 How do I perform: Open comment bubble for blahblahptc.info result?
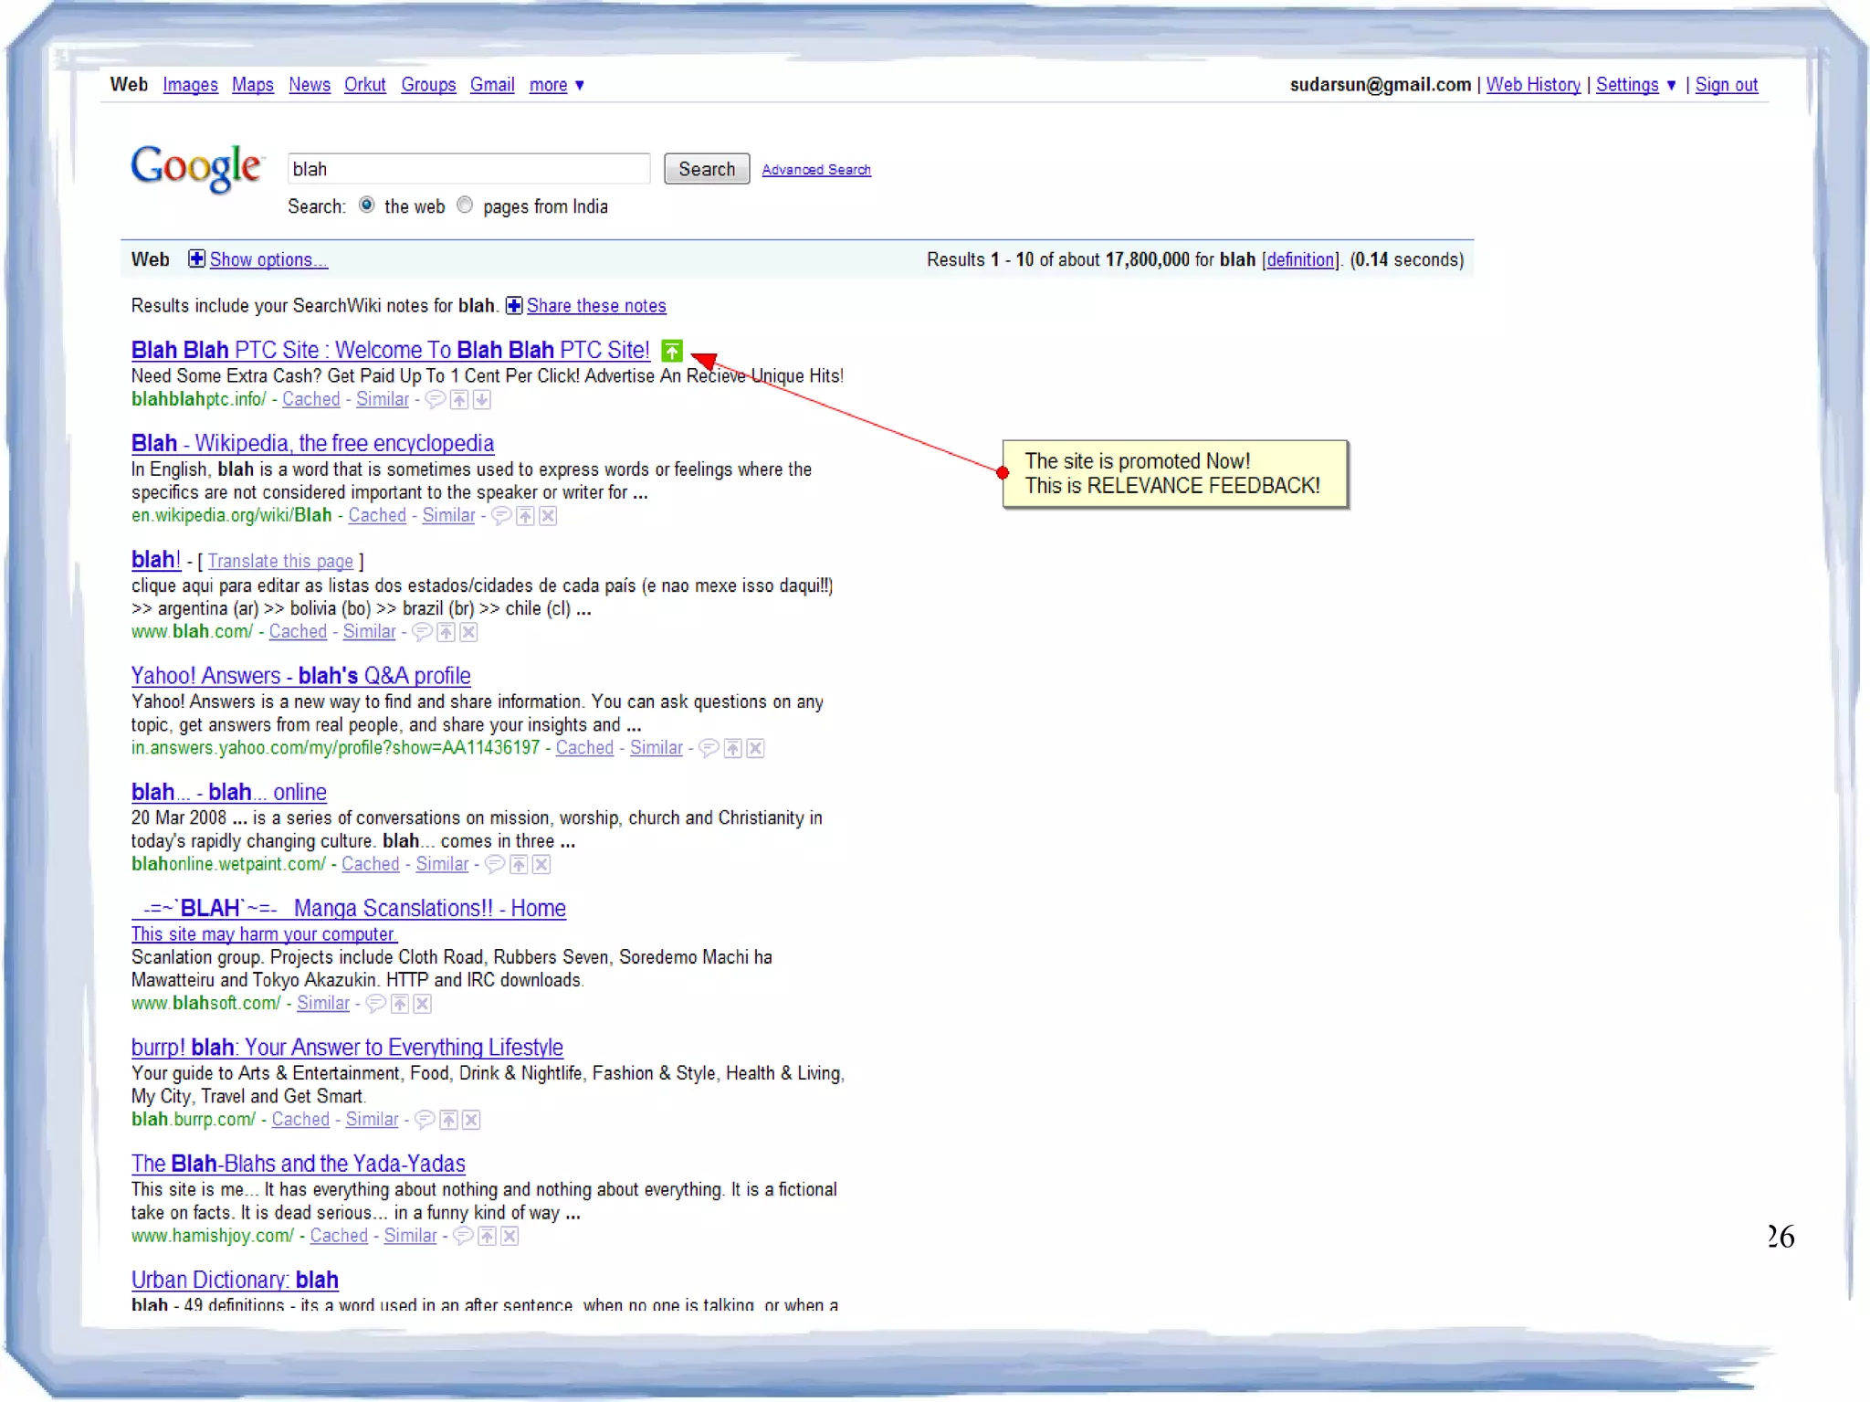coord(436,399)
